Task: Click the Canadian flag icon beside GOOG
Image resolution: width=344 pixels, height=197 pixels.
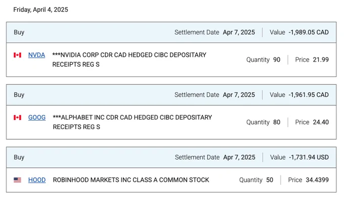Action: [17, 117]
